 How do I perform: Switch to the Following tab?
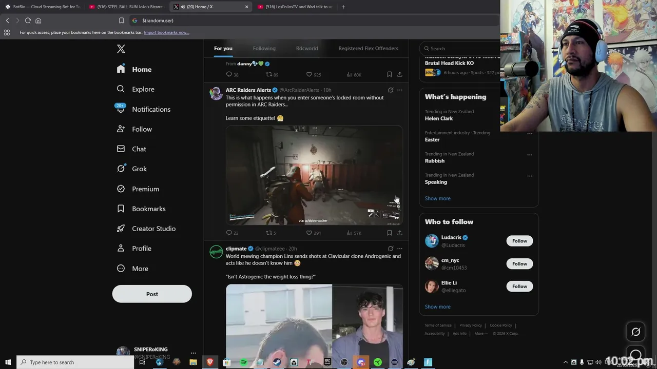(x=264, y=48)
